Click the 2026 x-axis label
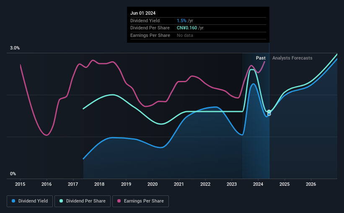The width and height of the screenshot is (344, 213). tap(311, 184)
